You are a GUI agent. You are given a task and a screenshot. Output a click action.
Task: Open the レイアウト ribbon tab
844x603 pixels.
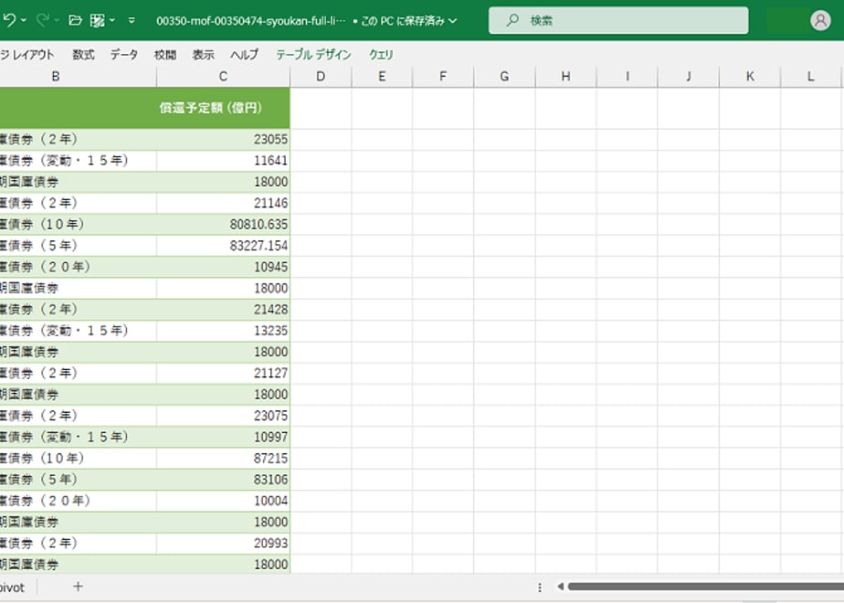[26, 55]
